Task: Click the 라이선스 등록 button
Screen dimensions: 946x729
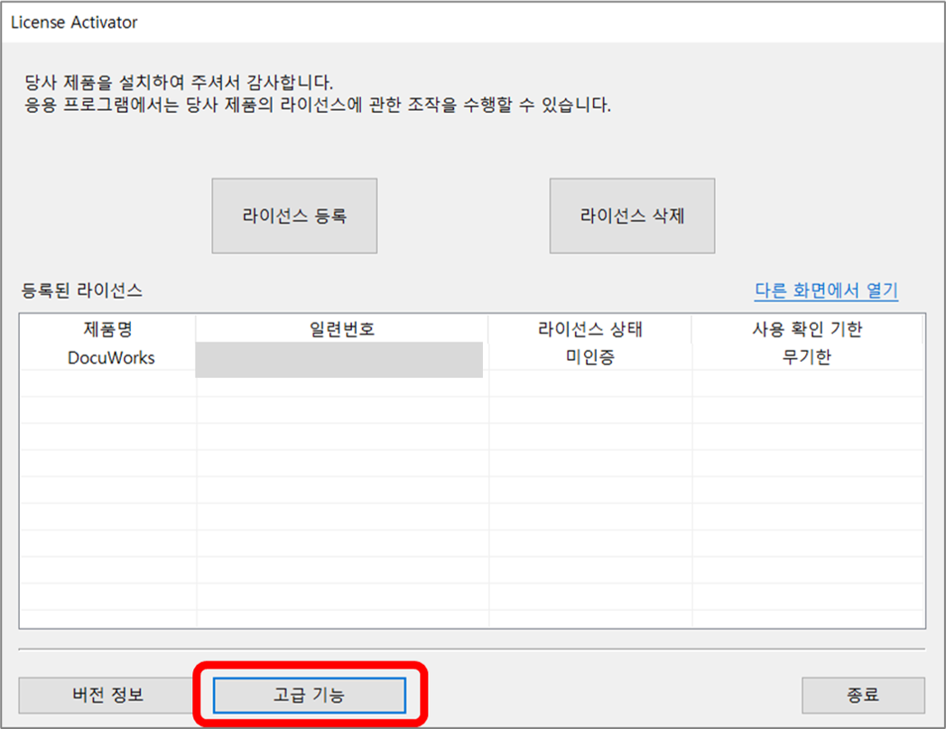Action: 294,217
